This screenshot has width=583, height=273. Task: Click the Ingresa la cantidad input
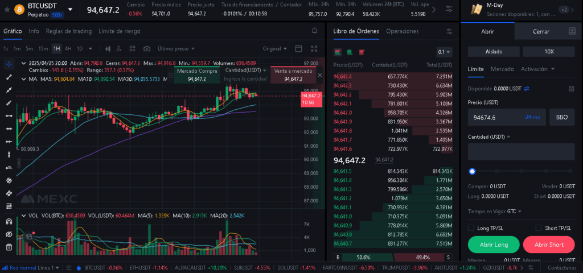pos(245,78)
